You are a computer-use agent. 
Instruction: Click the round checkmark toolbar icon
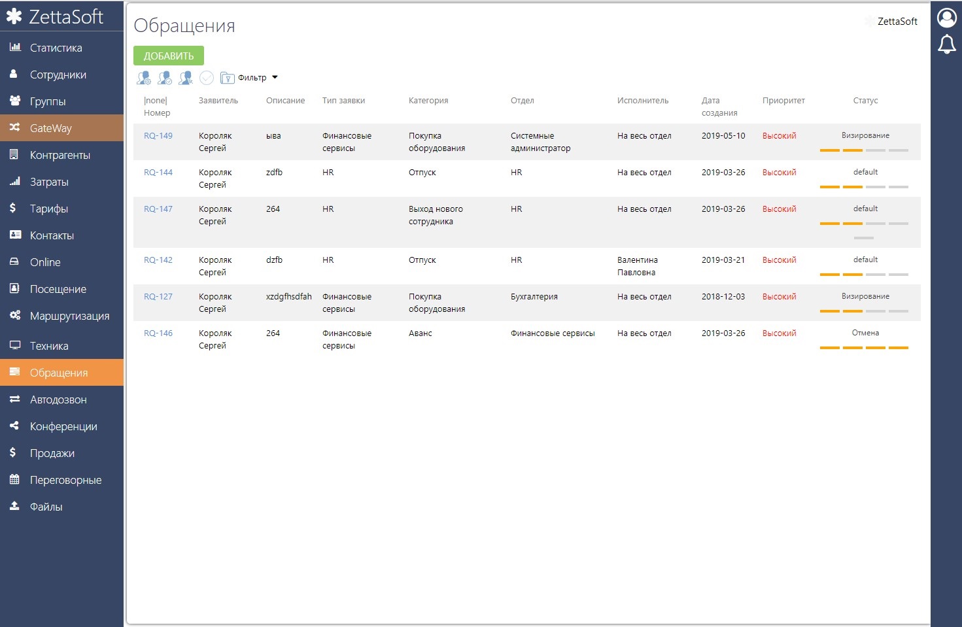207,78
